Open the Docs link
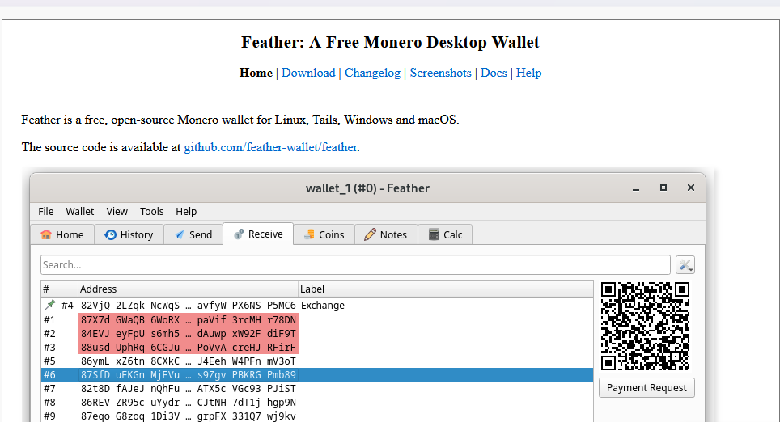Image resolution: width=780 pixels, height=422 pixels. 494,73
